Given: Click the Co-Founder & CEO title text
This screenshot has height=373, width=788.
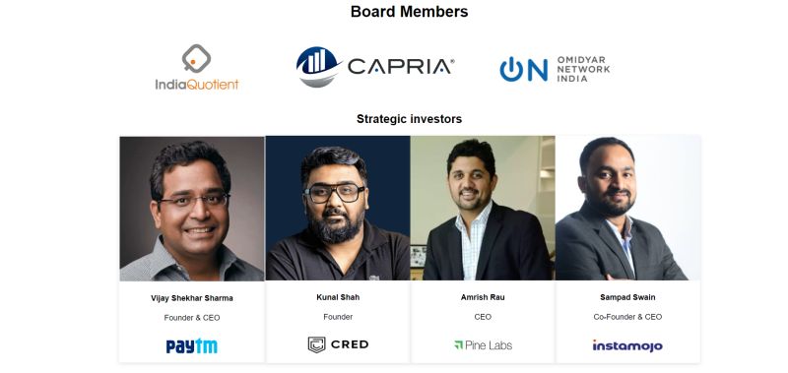Looking at the screenshot, I should tap(627, 317).
